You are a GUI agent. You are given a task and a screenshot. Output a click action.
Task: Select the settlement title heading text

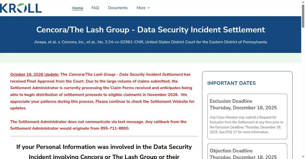151,30
